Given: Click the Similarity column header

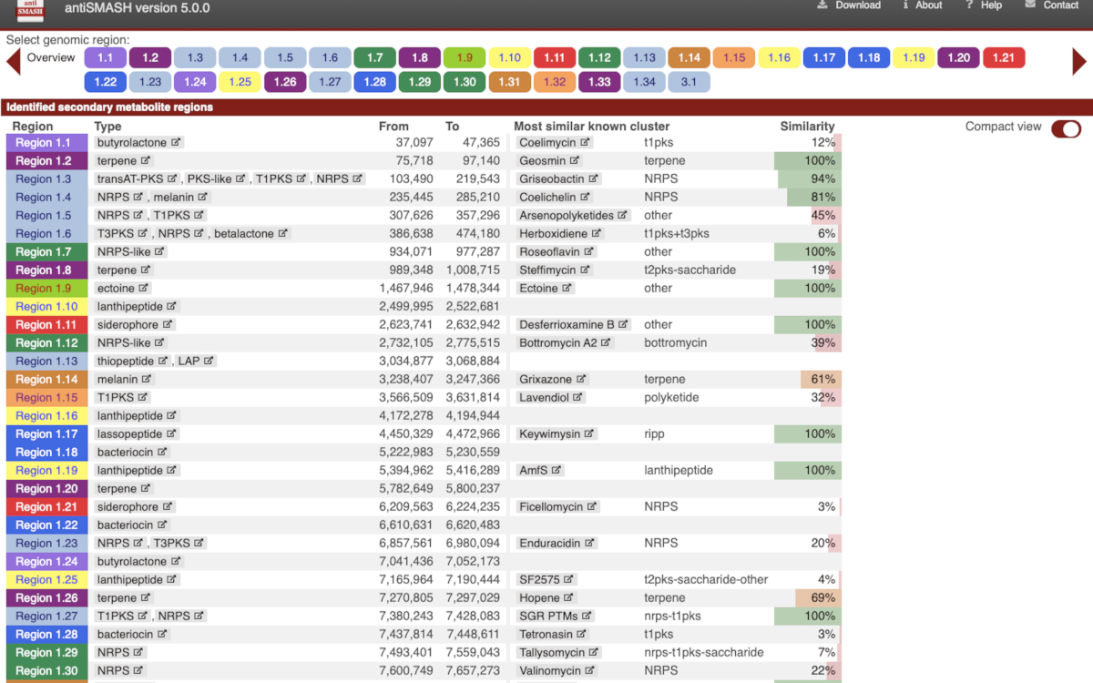Looking at the screenshot, I should coord(807,127).
